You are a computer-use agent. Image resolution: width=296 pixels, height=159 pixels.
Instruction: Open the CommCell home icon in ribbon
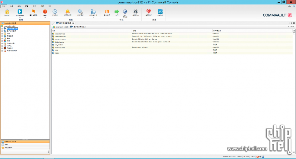7,12
